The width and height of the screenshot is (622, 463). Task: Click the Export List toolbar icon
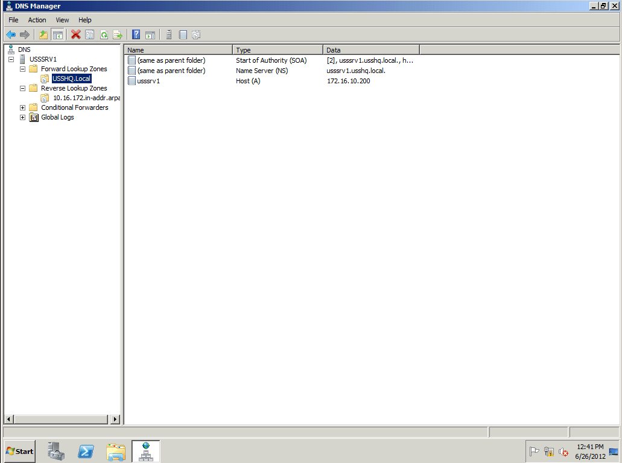118,35
